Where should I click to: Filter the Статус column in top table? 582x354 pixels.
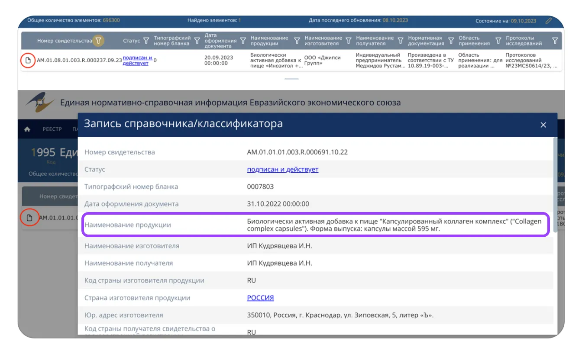(146, 41)
